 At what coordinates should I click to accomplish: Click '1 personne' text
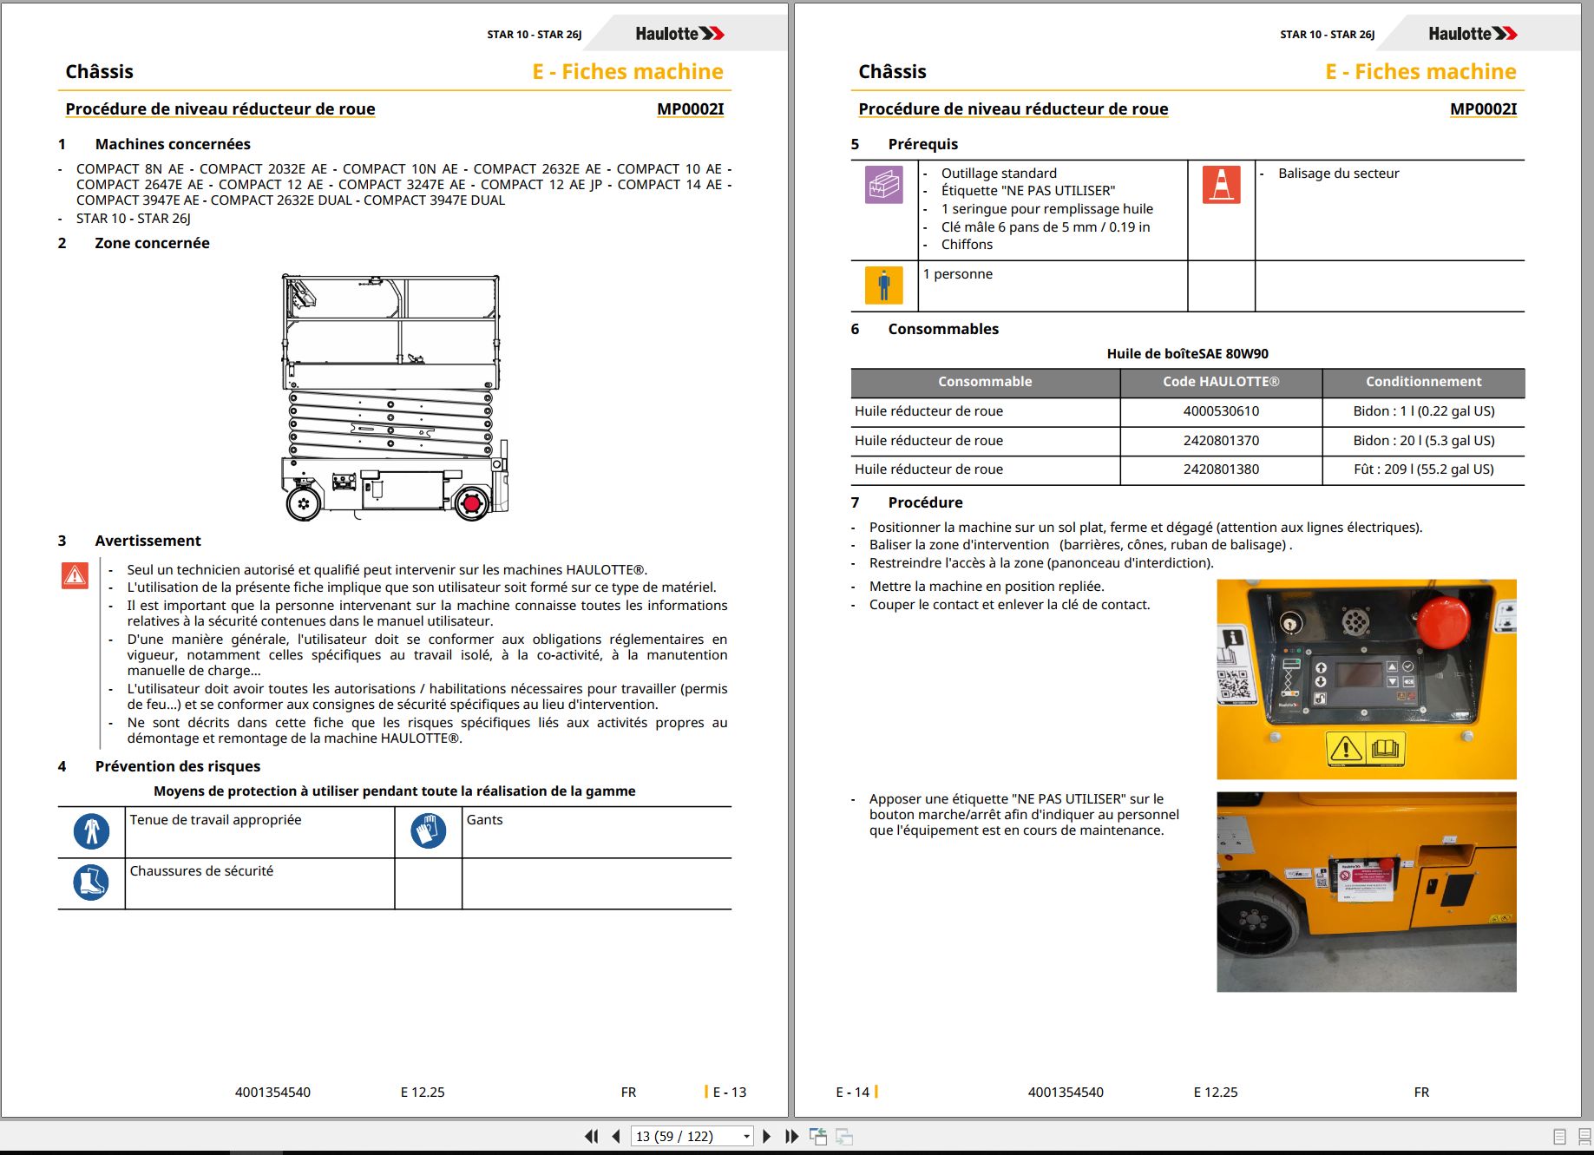[957, 274]
